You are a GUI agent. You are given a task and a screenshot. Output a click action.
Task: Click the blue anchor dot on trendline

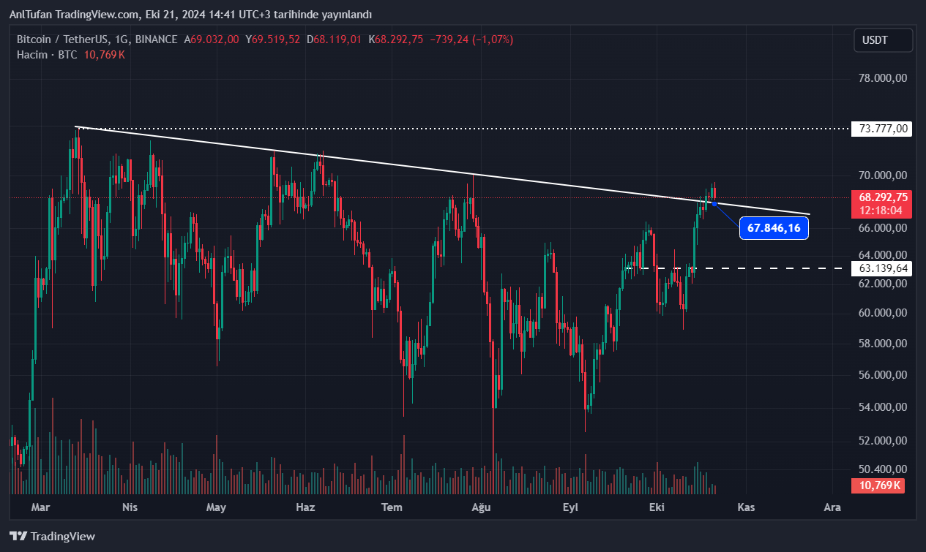click(714, 203)
